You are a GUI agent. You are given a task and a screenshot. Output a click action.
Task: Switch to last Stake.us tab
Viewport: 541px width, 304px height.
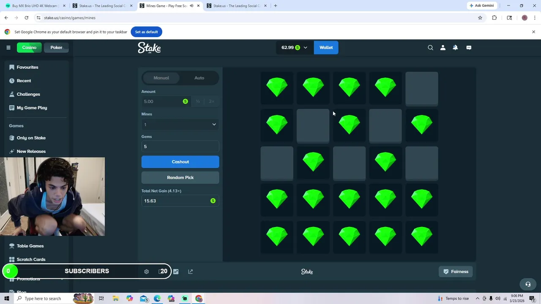coord(237,6)
